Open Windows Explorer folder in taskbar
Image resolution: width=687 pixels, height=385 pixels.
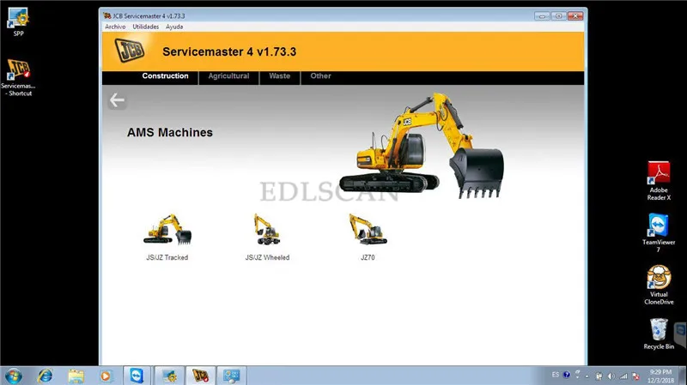click(x=76, y=376)
